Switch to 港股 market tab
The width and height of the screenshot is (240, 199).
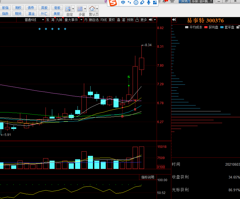tap(57, 8)
